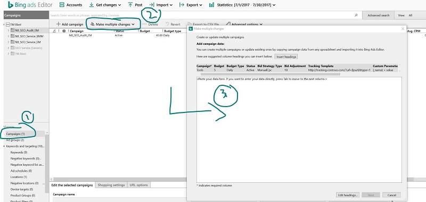426x202 pixels.
Task: Select Campaigns (1) in Manage panel
Action: tap(15, 134)
